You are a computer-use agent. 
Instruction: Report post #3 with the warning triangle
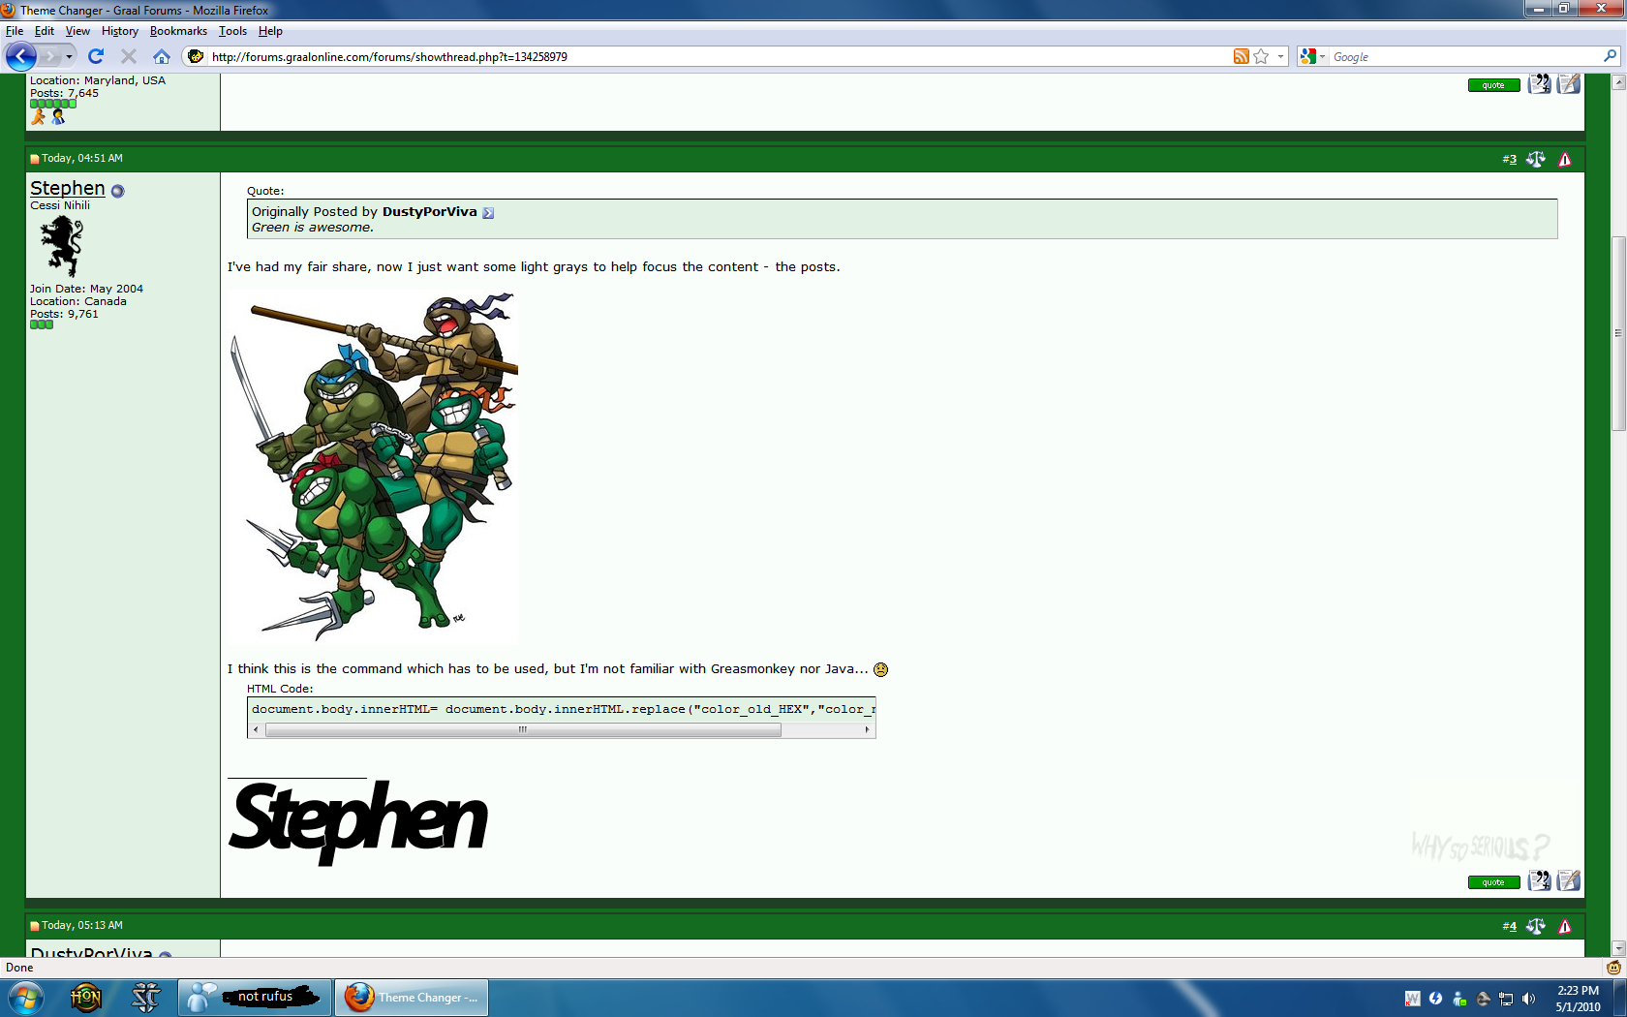[1565, 159]
